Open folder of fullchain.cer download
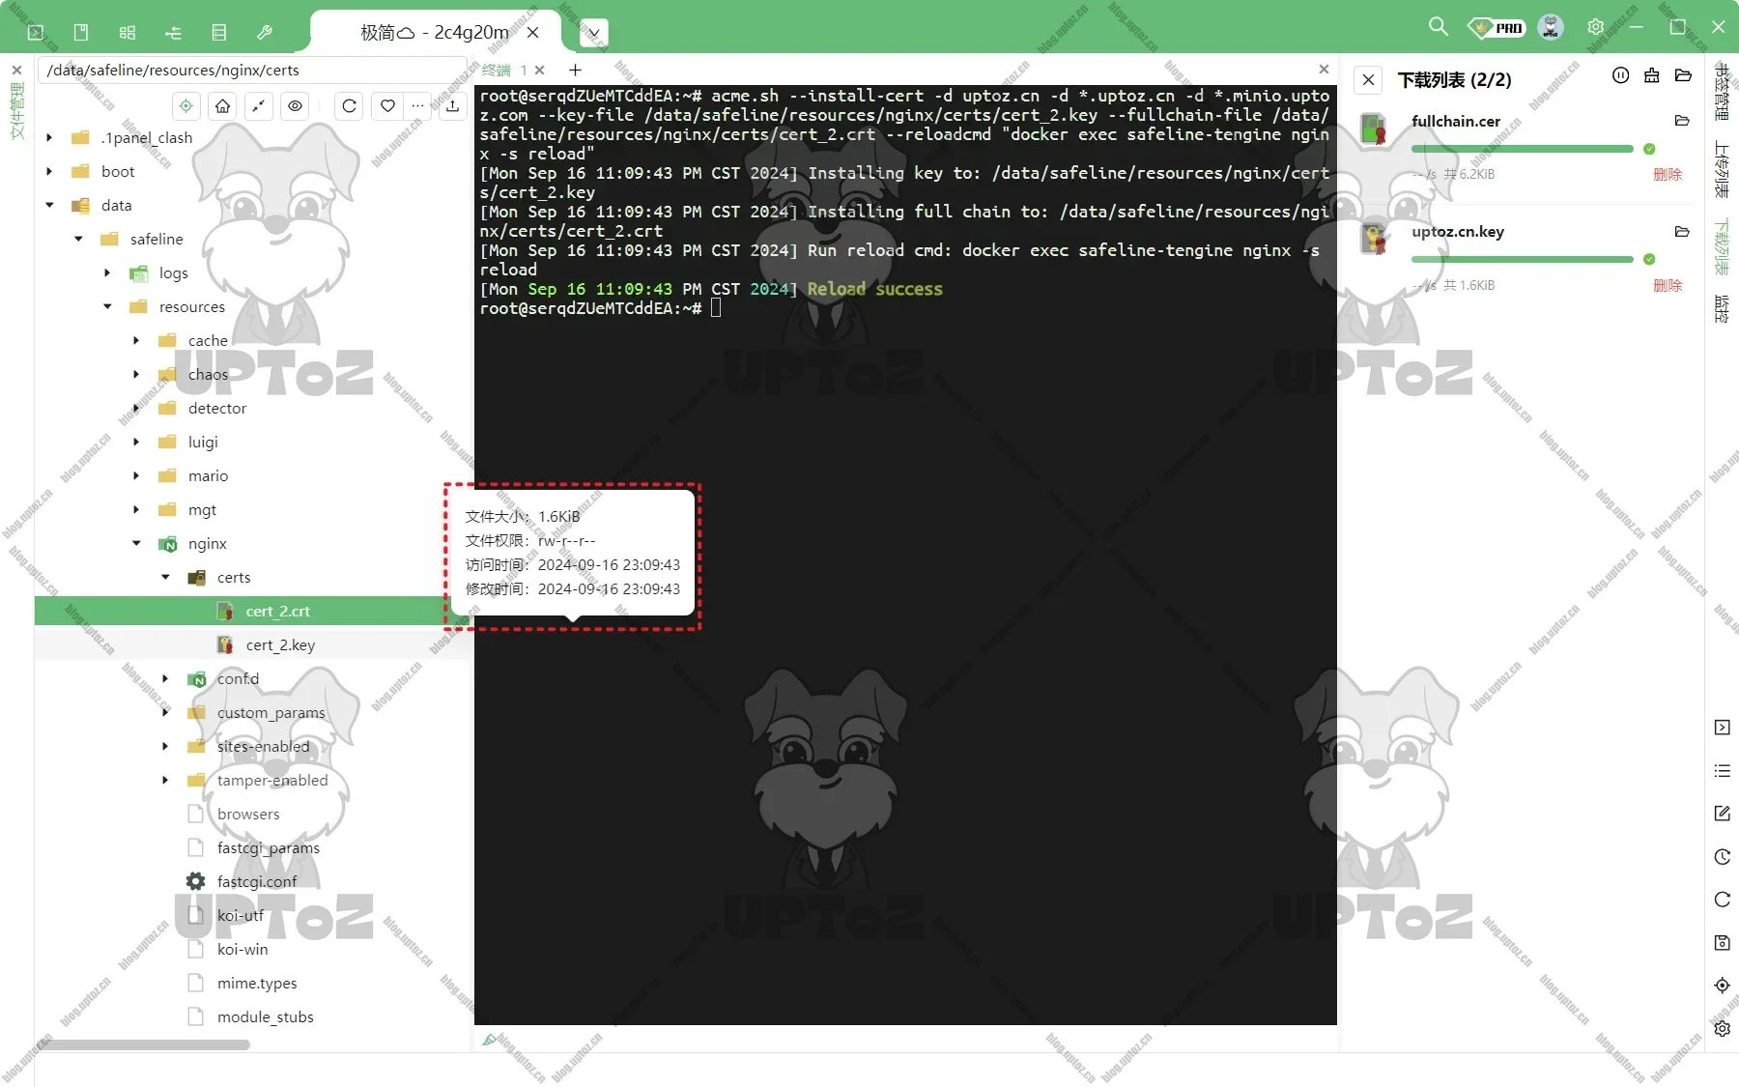Screen dimensions: 1739x1087 [x=1682, y=121]
